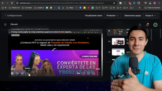Image resolution: width=162 pixels, height=91 pixels.
Task: Open browser downloads
Action: (150, 3)
